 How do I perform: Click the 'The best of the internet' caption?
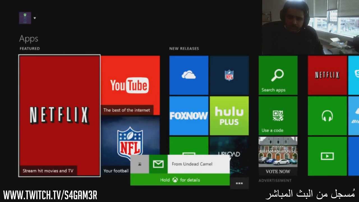tap(127, 110)
